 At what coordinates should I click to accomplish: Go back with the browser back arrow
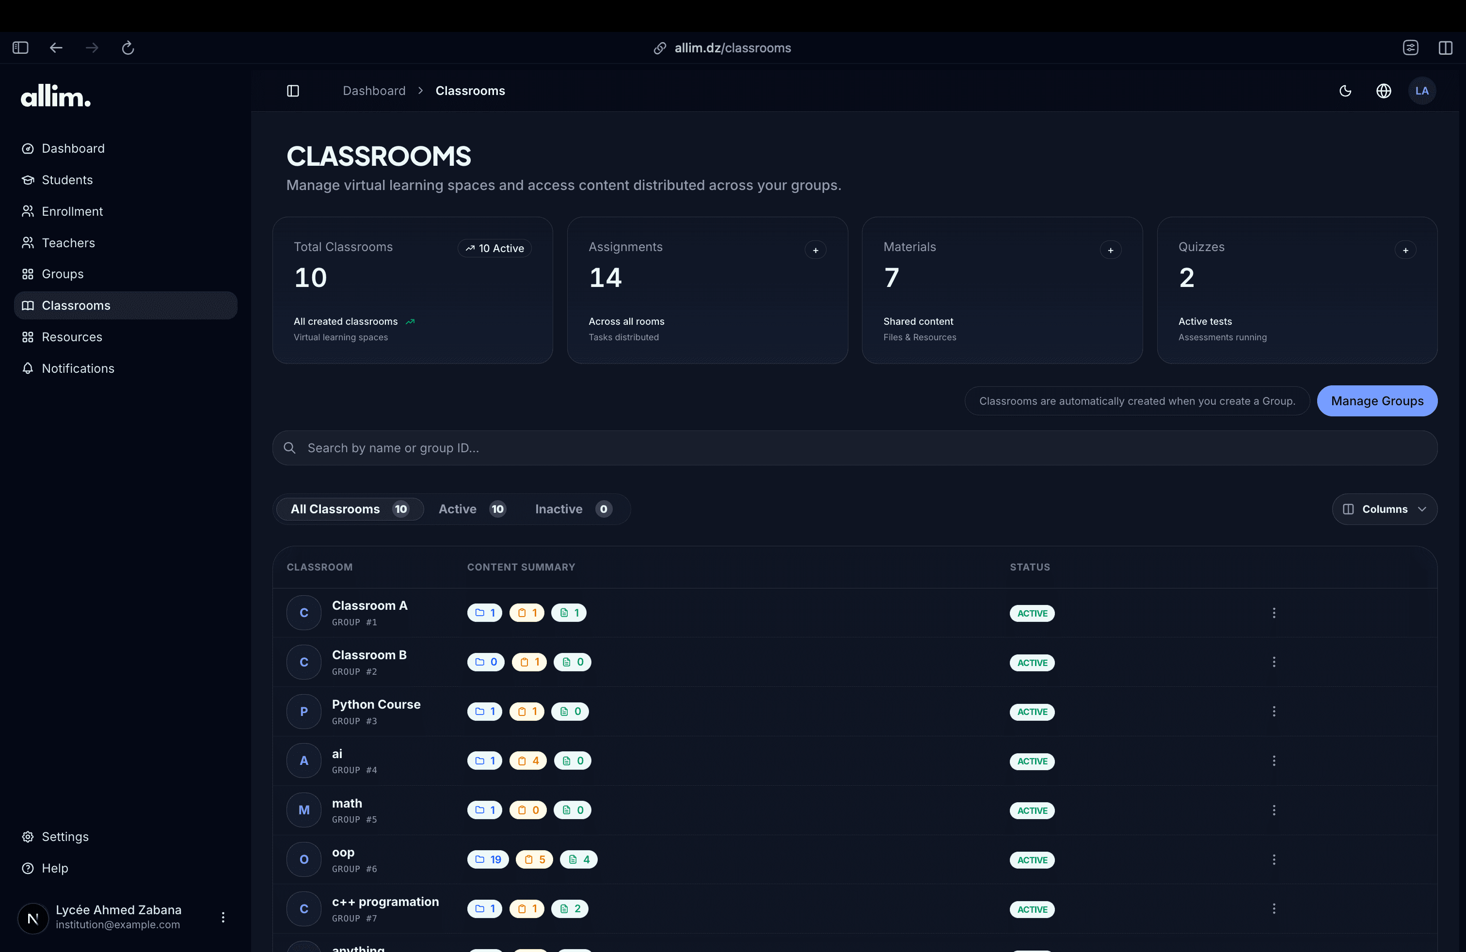(56, 48)
